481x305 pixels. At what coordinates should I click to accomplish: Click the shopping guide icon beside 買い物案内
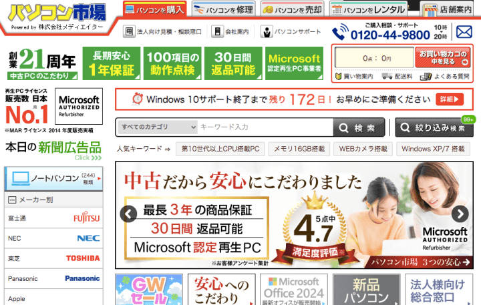coord(338,76)
